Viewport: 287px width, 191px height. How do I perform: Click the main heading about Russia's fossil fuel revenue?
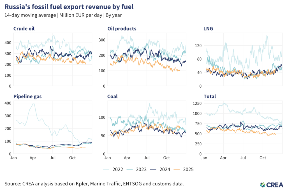click(x=69, y=7)
